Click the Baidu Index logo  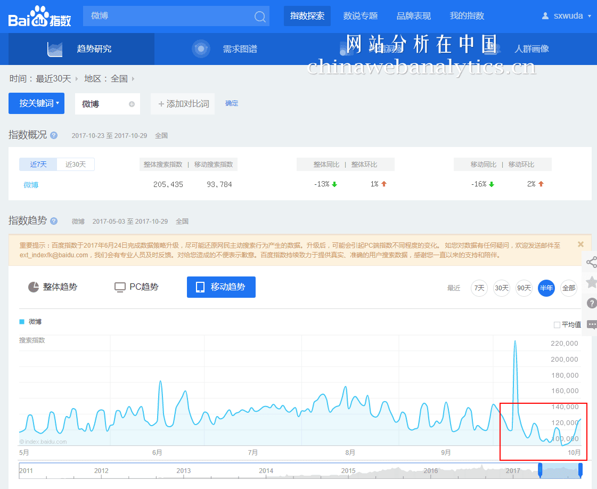pos(40,17)
